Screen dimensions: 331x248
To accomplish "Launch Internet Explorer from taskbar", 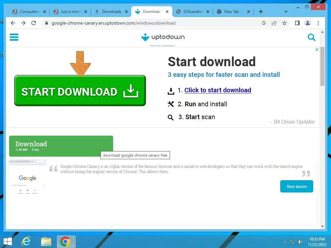I will tap(26, 242).
